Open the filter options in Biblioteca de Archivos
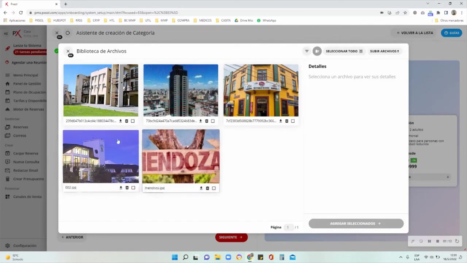This screenshot has height=263, width=467. coord(306,51)
